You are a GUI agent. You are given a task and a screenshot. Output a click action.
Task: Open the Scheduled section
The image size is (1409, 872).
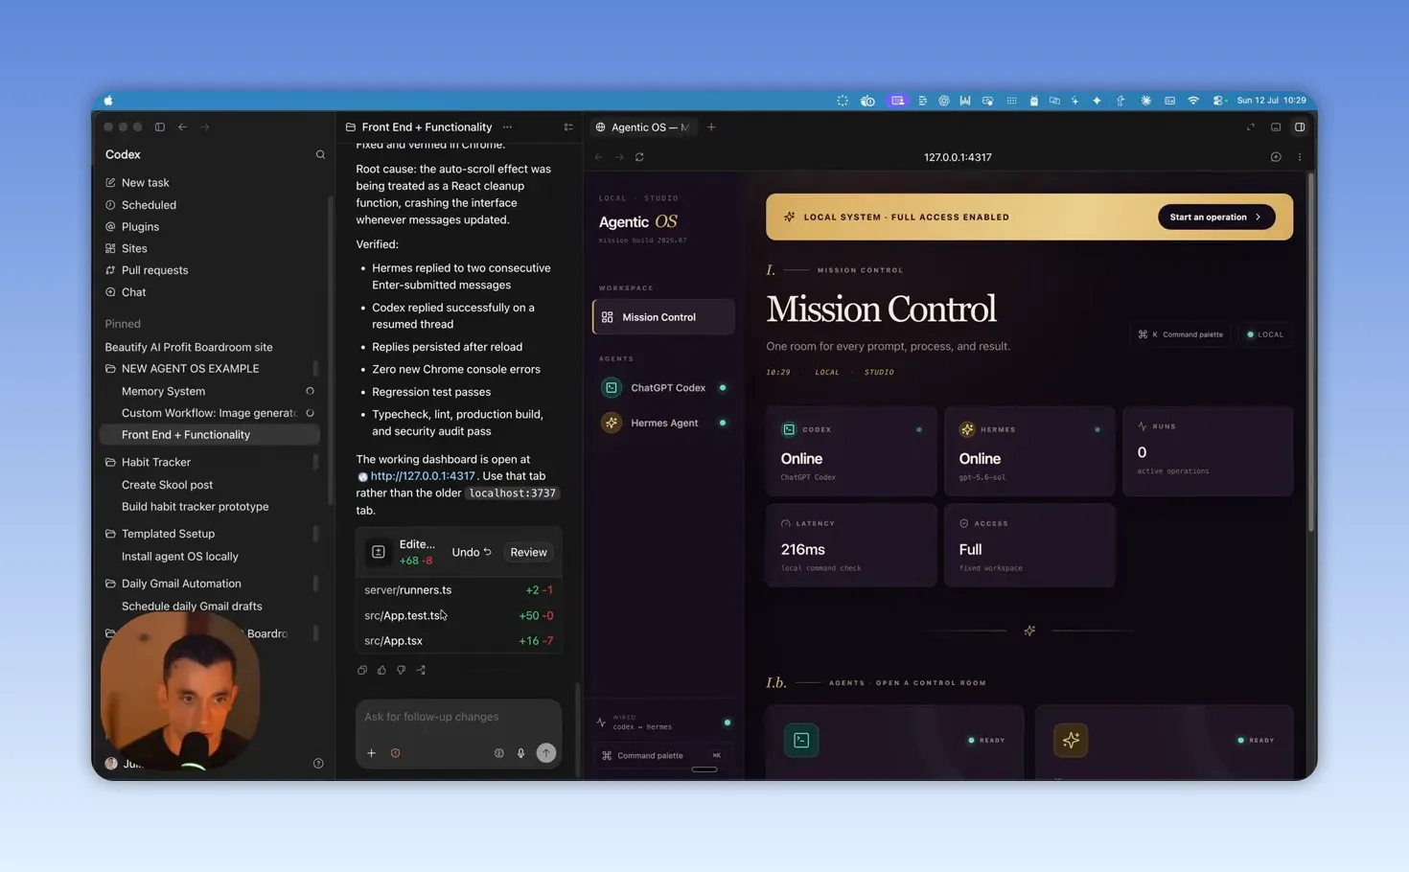tap(149, 205)
